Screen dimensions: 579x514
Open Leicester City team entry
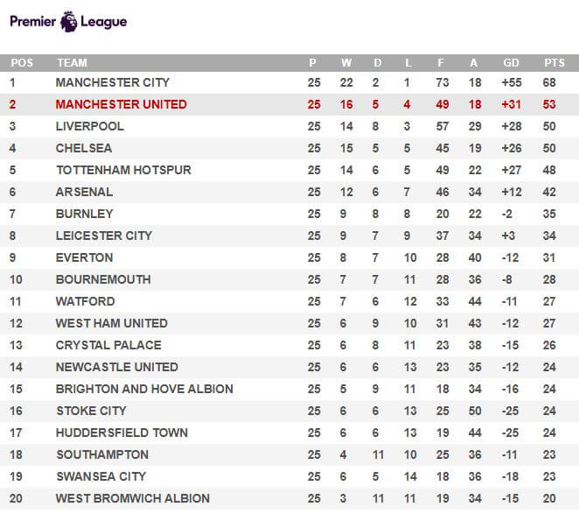[104, 236]
